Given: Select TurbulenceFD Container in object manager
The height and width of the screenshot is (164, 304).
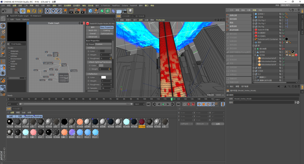Looking at the screenshot, I should coord(268,39).
